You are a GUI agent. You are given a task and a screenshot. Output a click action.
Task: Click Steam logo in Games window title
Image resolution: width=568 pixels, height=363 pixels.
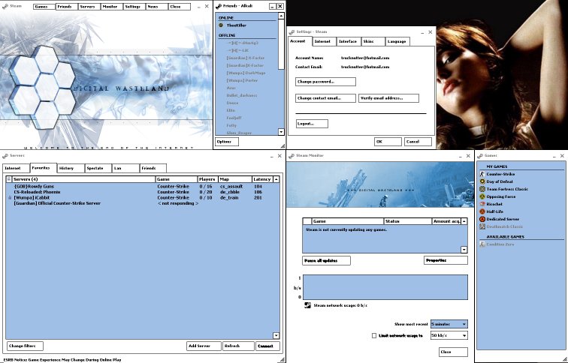(480, 156)
